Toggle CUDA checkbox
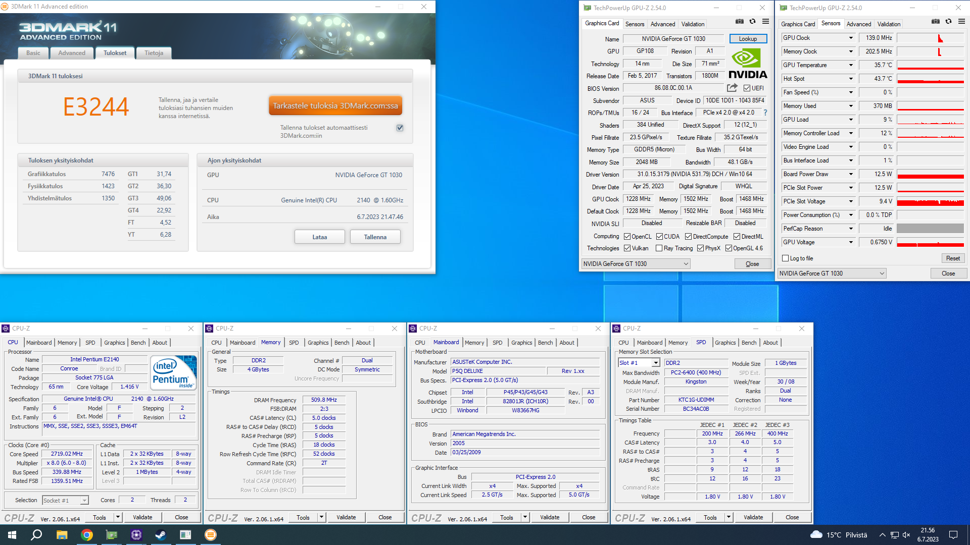 tap(659, 237)
